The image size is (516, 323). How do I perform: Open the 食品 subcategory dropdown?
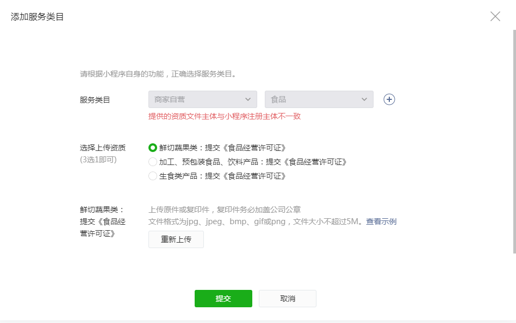pos(319,99)
